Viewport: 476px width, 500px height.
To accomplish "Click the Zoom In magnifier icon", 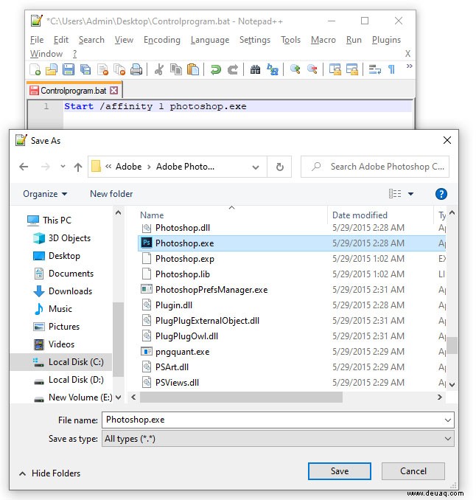I will [295, 69].
